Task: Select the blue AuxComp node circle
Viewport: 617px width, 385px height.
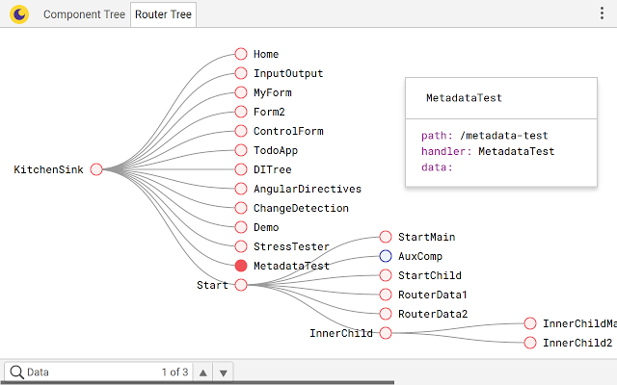Action: (386, 256)
